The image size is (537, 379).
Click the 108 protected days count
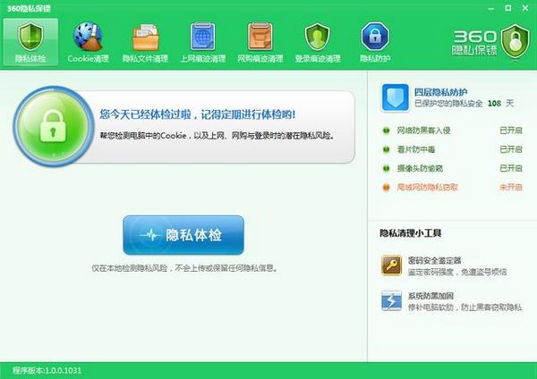pyautogui.click(x=494, y=104)
